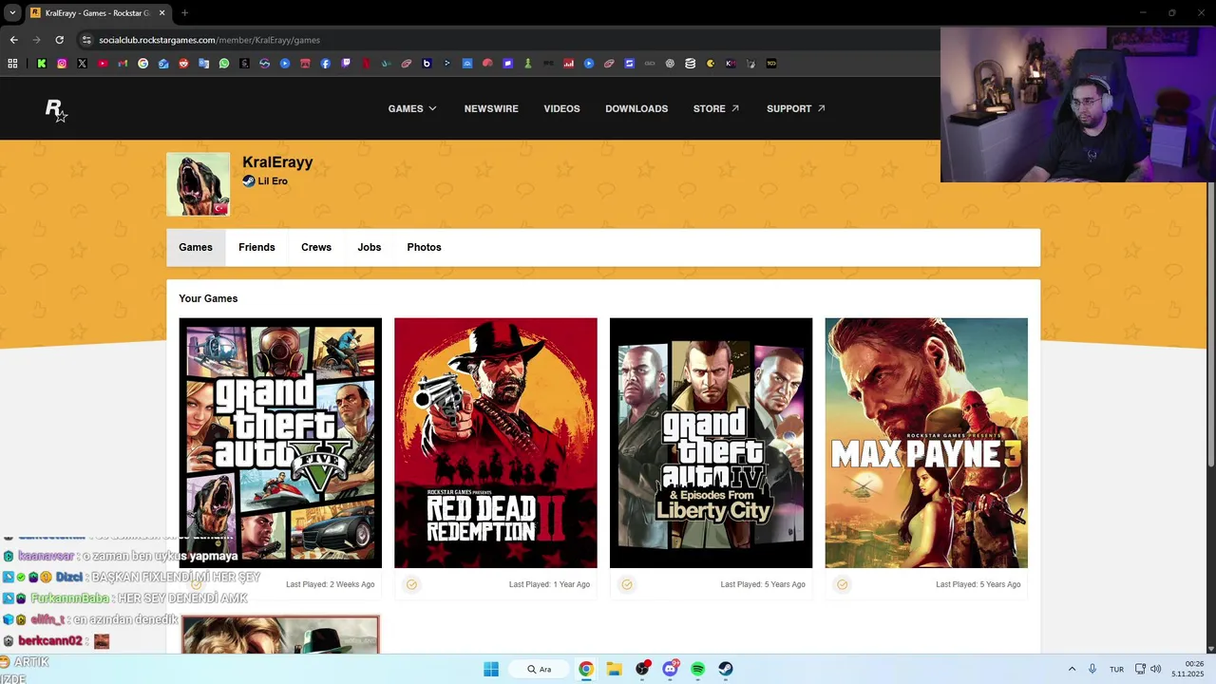Click the badge icon under Max Payne 3
Screen dimensions: 1216x684
tap(843, 584)
